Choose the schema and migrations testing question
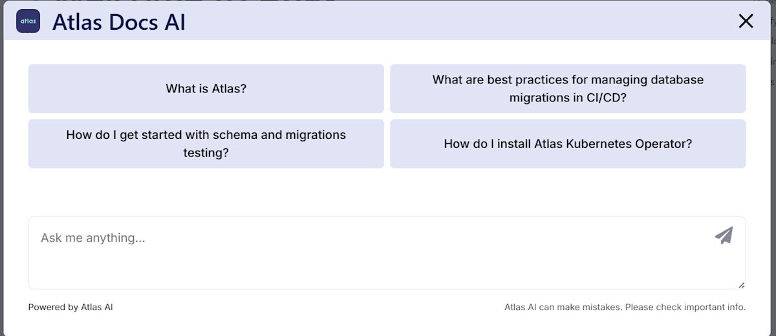This screenshot has width=776, height=336. [206, 143]
